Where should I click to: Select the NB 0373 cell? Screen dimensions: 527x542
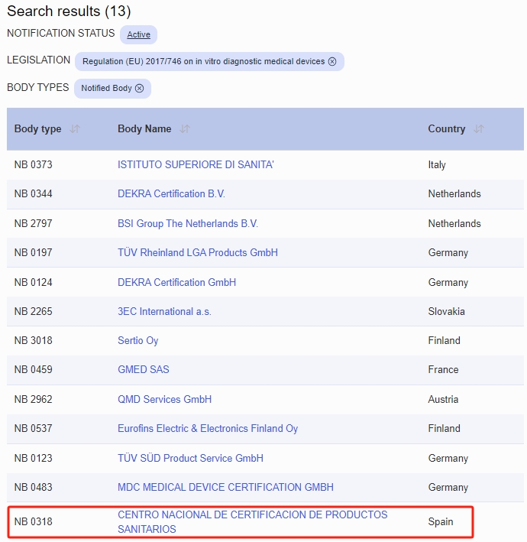(33, 164)
